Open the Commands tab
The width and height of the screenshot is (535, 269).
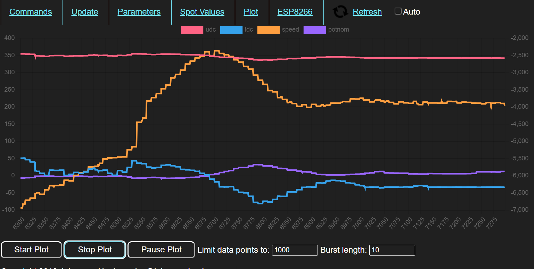pos(31,12)
